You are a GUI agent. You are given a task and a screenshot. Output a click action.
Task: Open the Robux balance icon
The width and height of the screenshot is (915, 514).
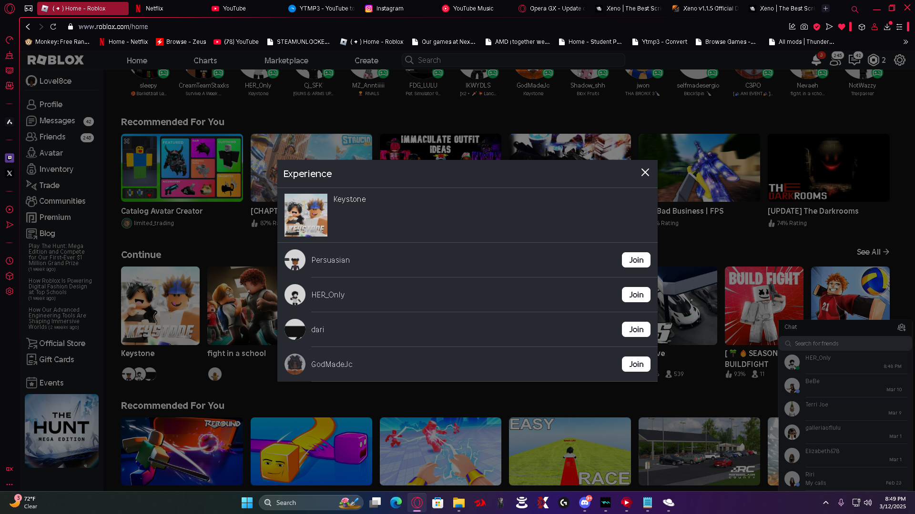874,60
